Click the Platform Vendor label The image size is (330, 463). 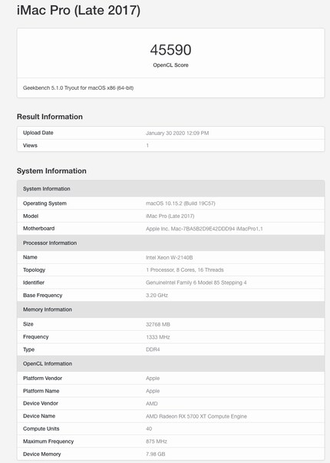tap(42, 379)
